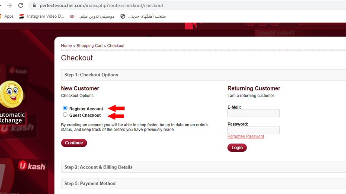346x194 pixels.
Task: Click the Ukash logo at bottom left
Action: [32, 166]
